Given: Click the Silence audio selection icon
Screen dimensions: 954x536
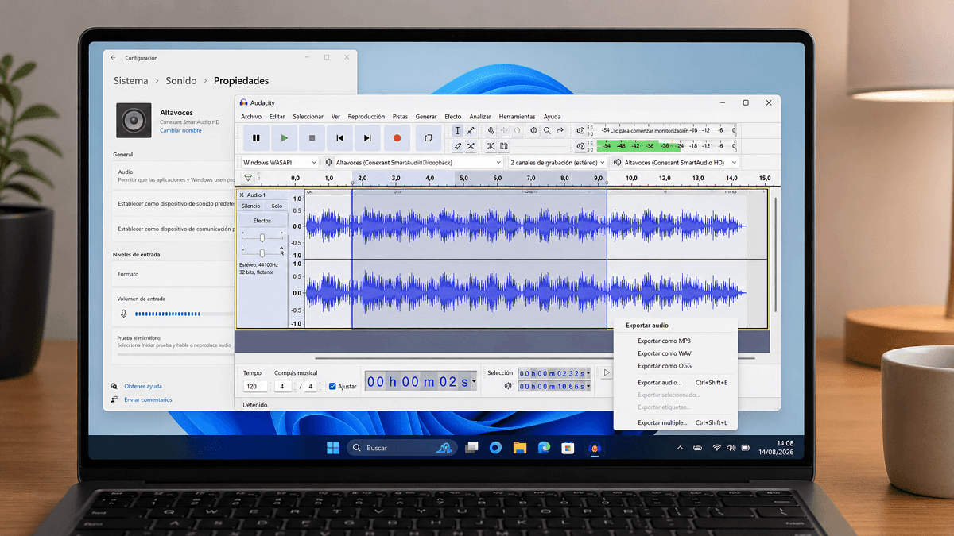Looking at the screenshot, I should coord(504,146).
